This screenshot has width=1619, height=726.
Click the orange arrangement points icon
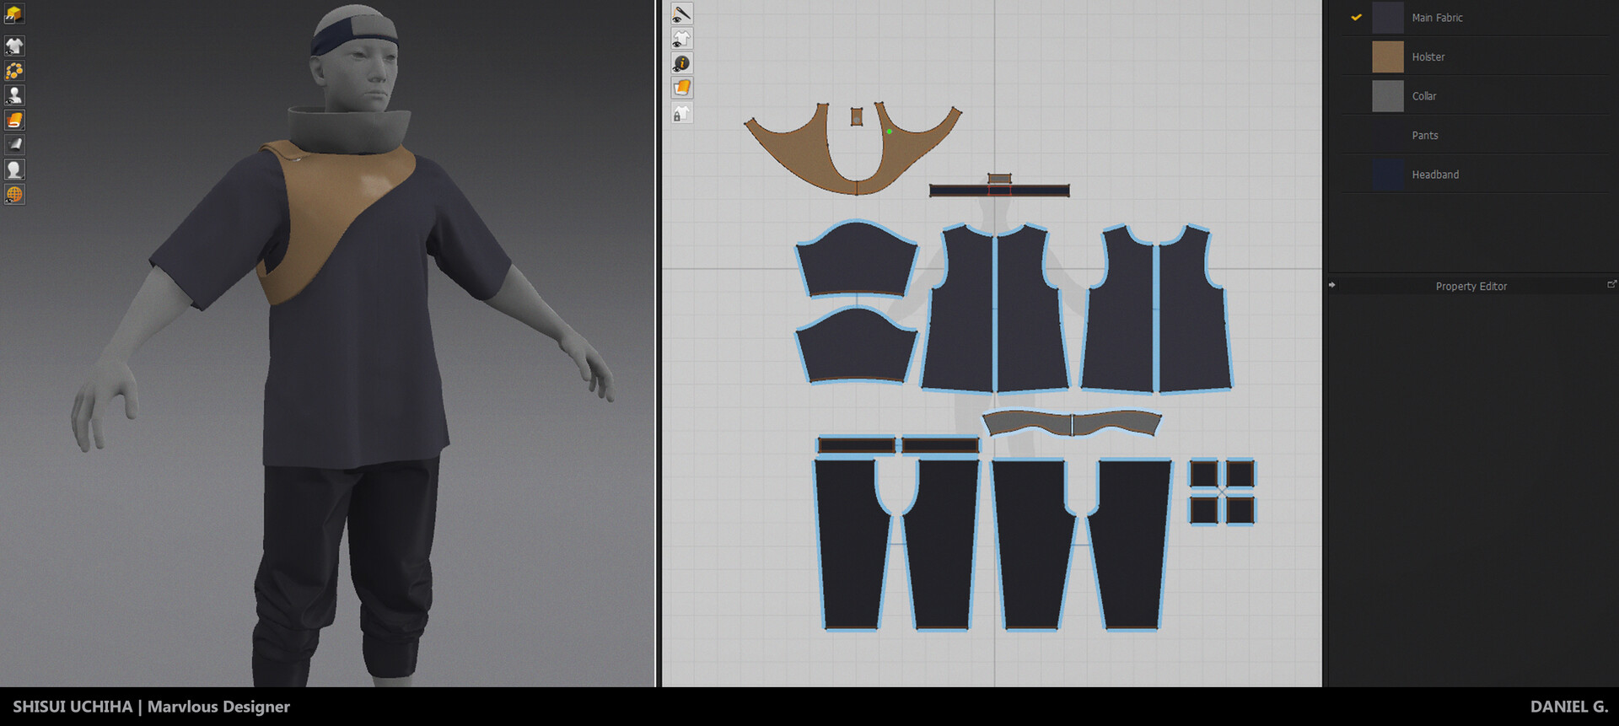(14, 71)
